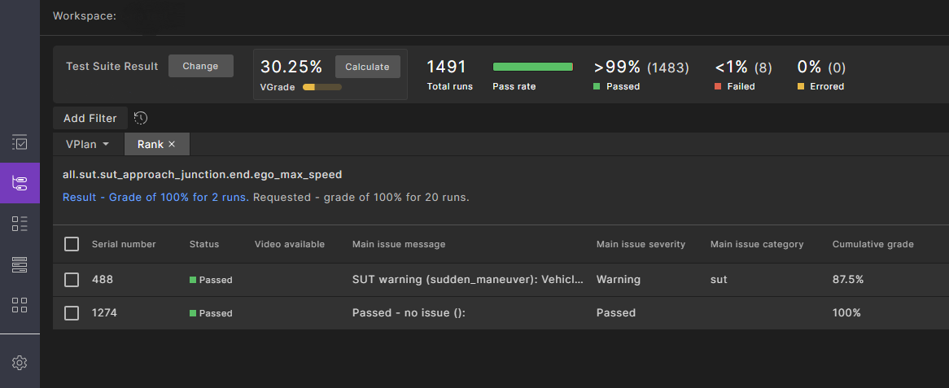Click the Change test suite button

pyautogui.click(x=200, y=66)
